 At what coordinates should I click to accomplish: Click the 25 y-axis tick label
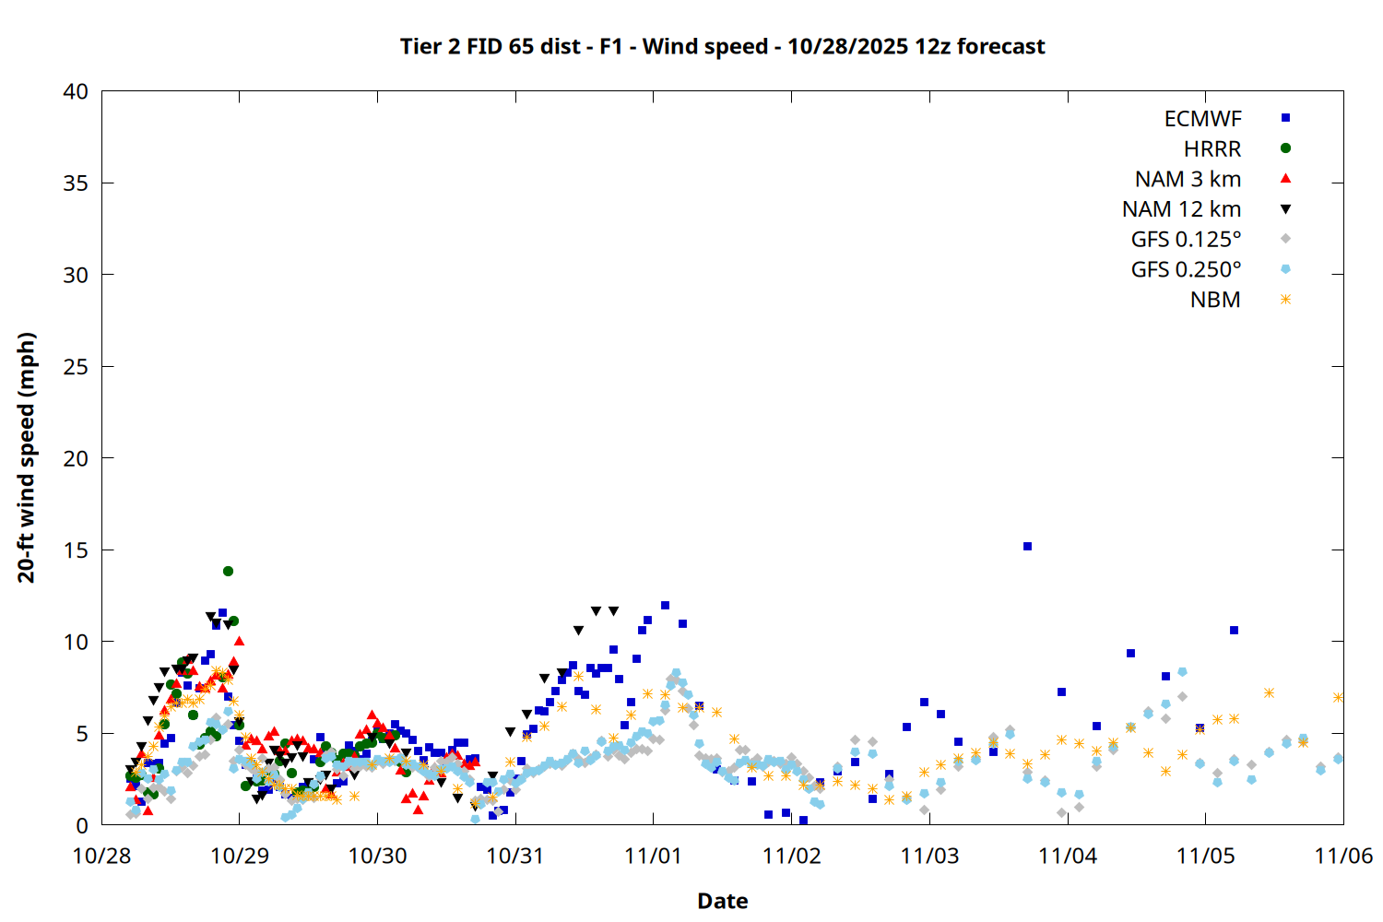click(x=76, y=367)
